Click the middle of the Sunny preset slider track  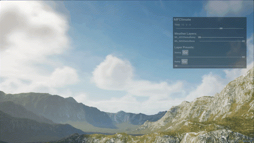click(x=210, y=57)
